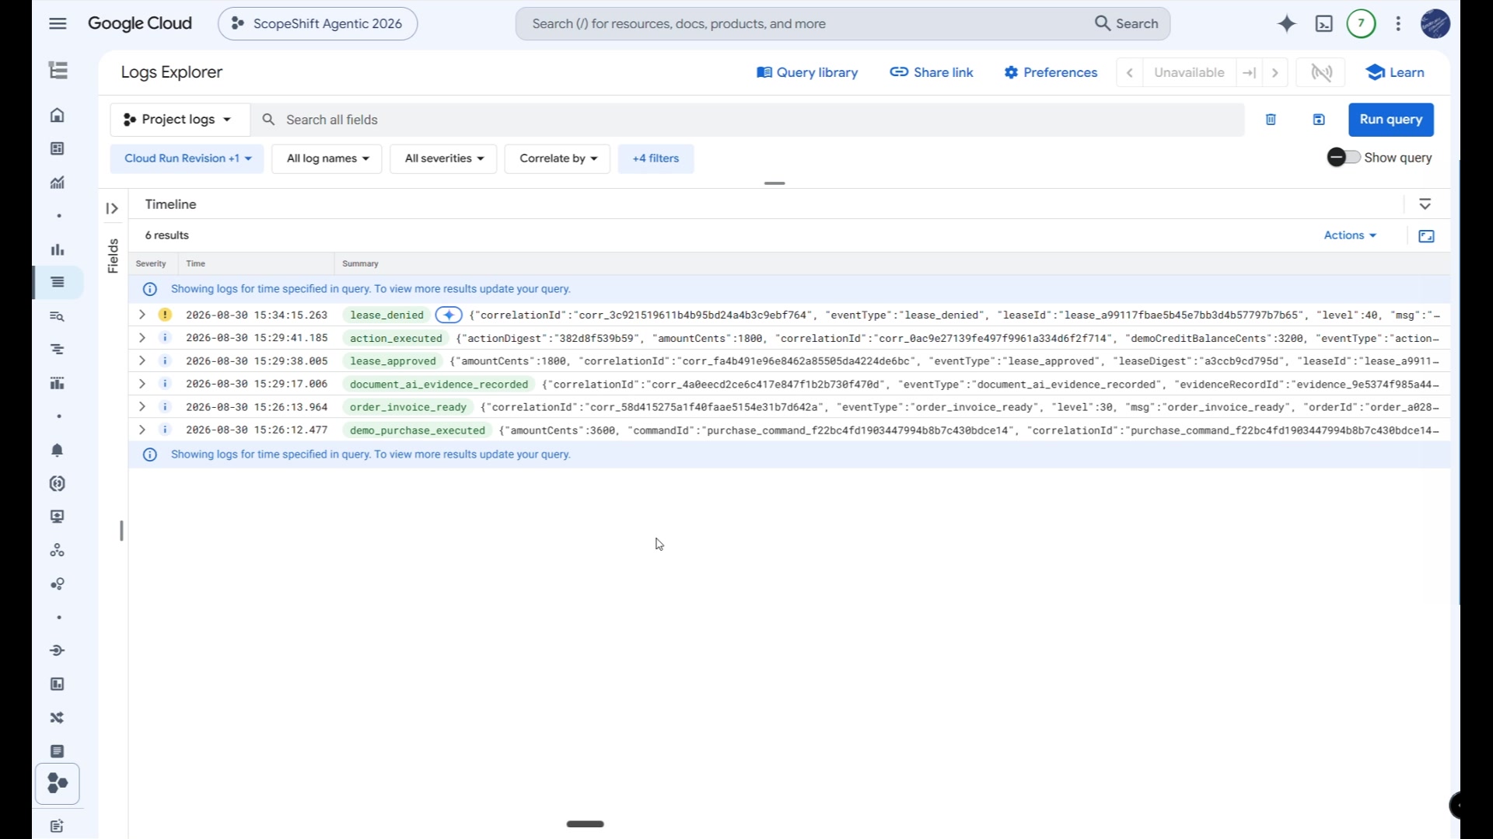Expand the Fields side panel
1493x839 pixels.
(x=112, y=208)
